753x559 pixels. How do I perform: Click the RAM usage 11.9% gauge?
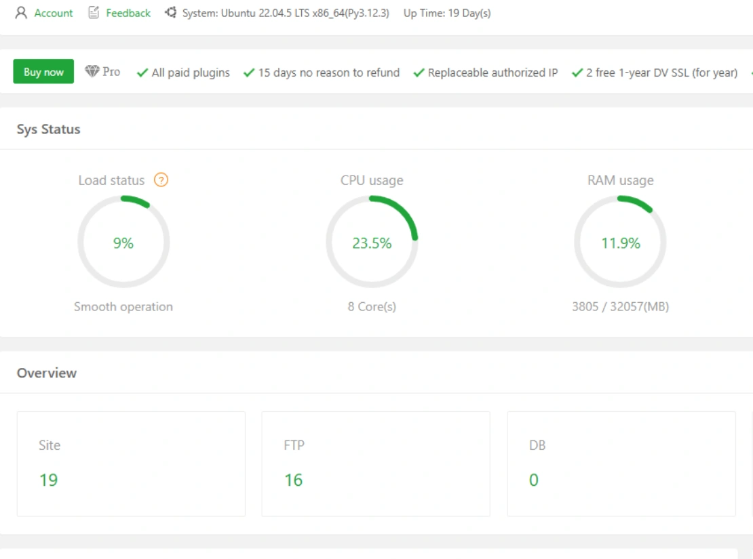pyautogui.click(x=620, y=243)
